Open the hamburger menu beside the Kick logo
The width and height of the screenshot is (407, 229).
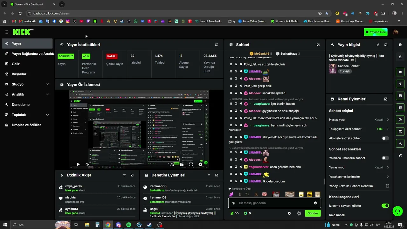tap(7, 32)
